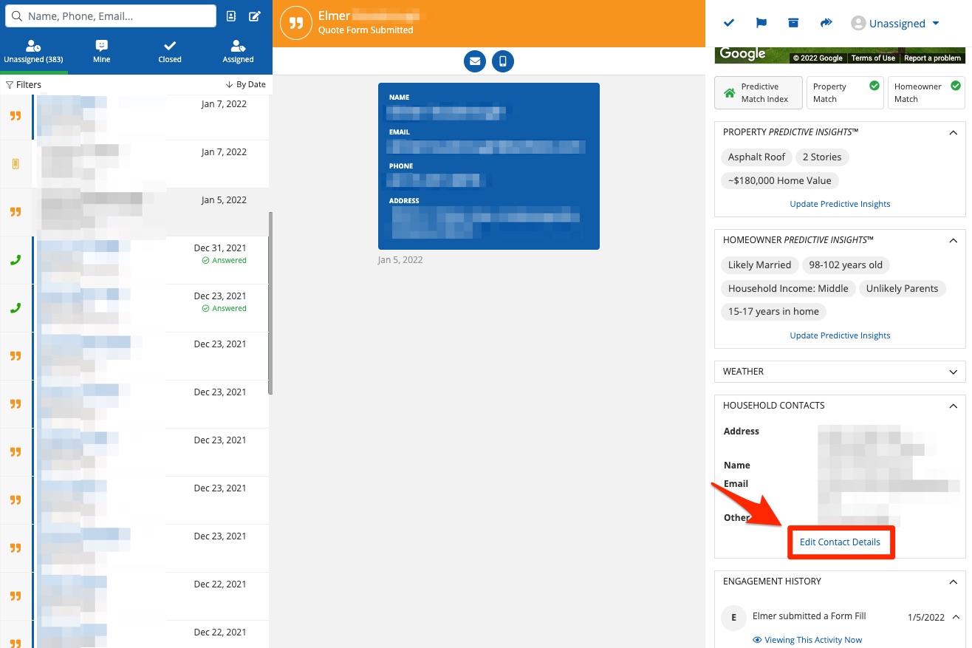
Task: Open the Unassigned assignee dropdown
Action: click(895, 24)
